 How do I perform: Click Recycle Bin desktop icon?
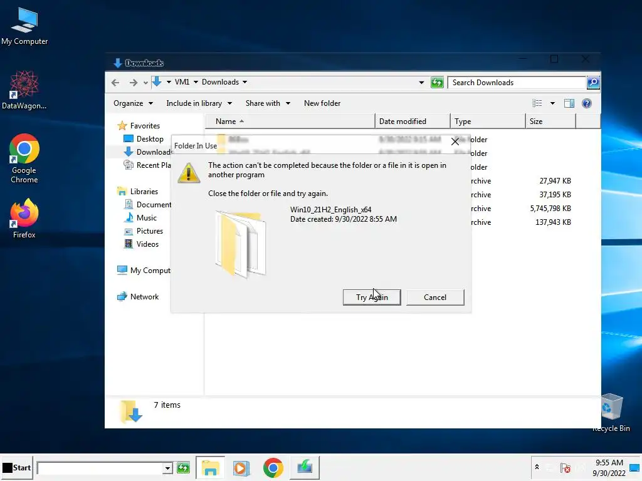(x=611, y=412)
